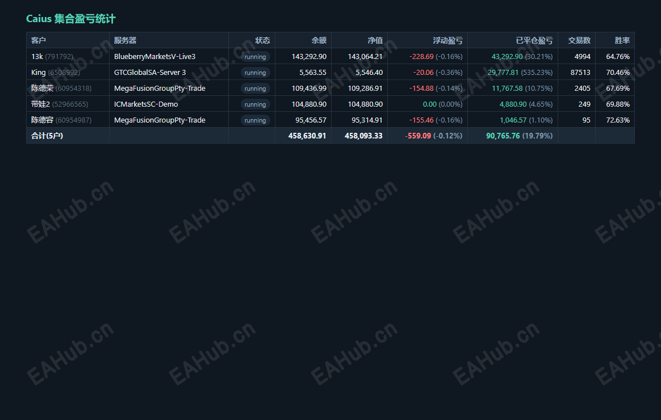The height and width of the screenshot is (420, 661).
Task: Select the 陈德荣 (60954318) client row
Action: click(330, 88)
